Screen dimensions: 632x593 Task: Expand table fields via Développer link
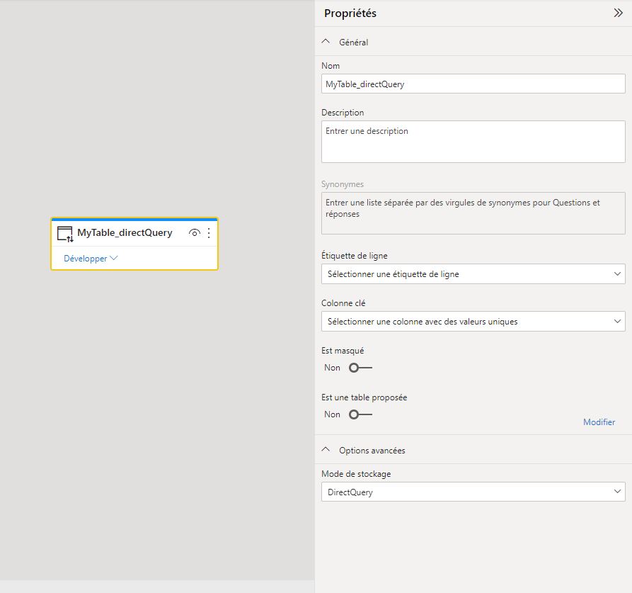(x=91, y=258)
